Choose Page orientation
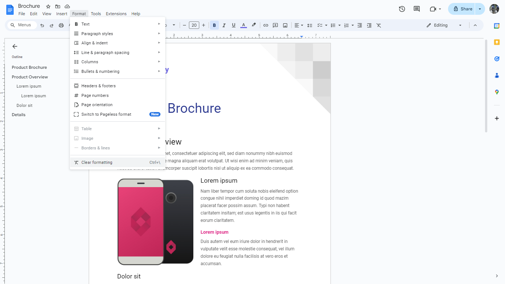 pos(118,105)
